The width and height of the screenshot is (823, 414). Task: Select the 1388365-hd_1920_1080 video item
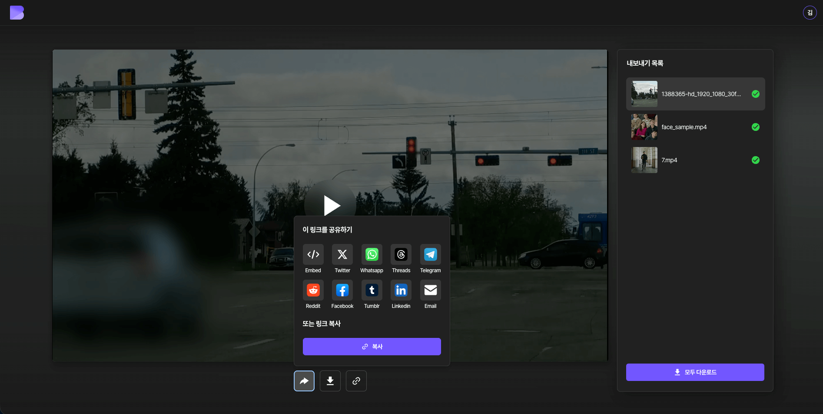pyautogui.click(x=695, y=94)
